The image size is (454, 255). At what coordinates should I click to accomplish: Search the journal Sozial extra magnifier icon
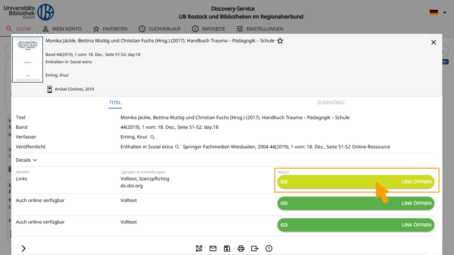point(177,147)
